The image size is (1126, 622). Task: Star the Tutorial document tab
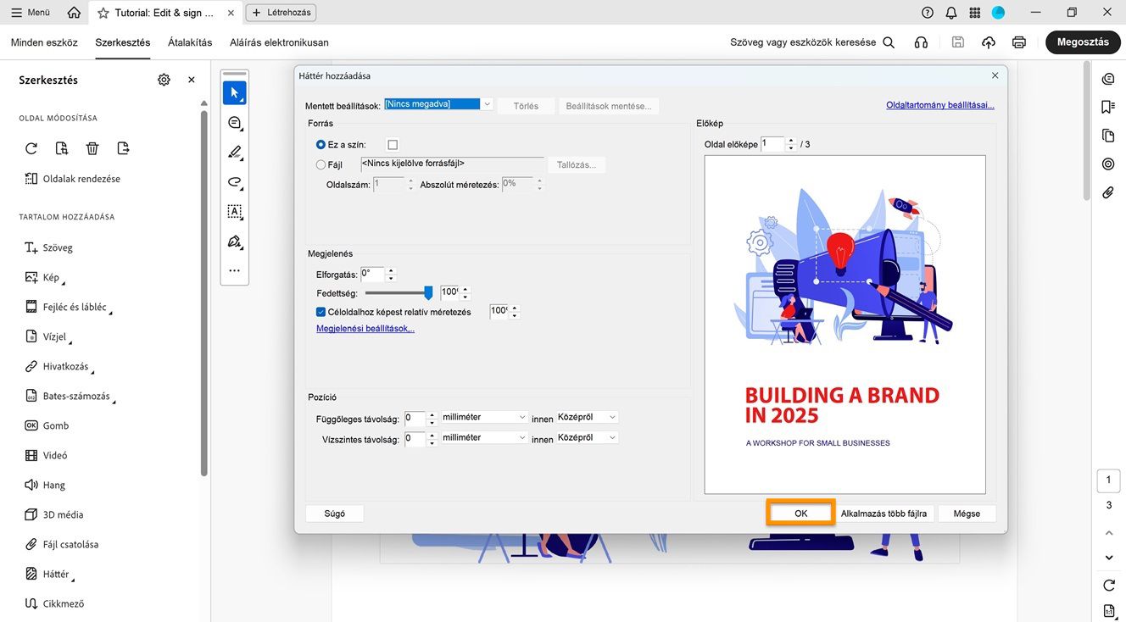pos(103,13)
